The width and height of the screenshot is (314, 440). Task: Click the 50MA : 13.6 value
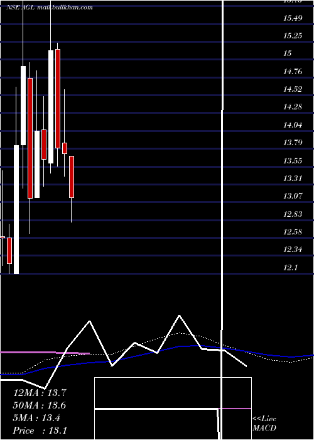tap(40, 405)
